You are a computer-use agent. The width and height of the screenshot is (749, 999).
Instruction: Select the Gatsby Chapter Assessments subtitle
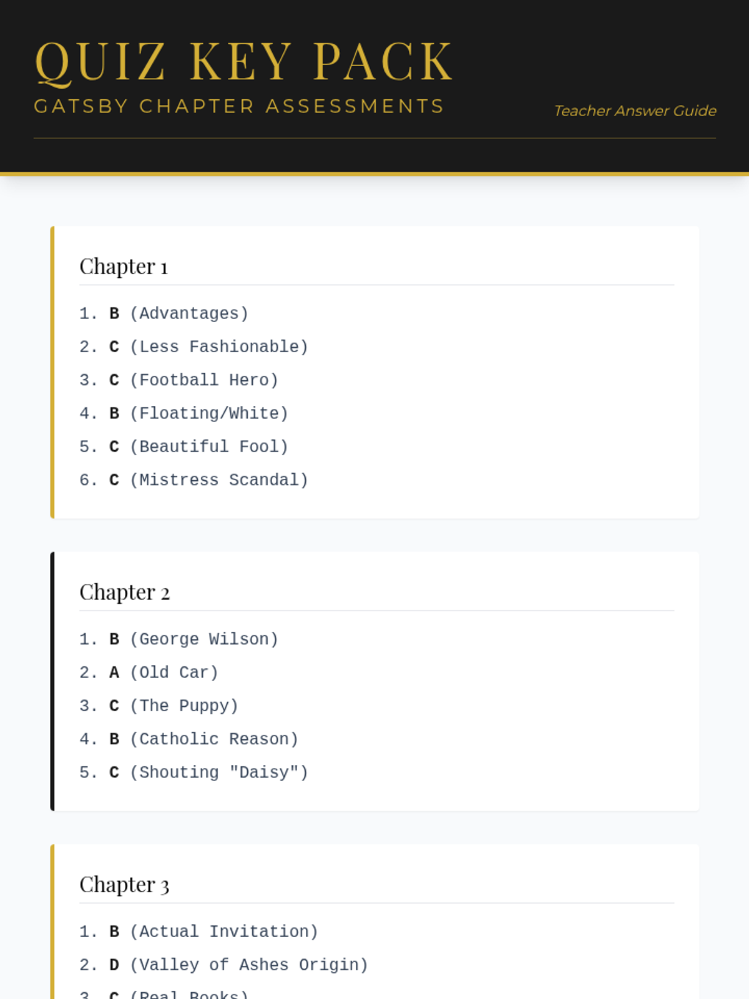pos(239,106)
